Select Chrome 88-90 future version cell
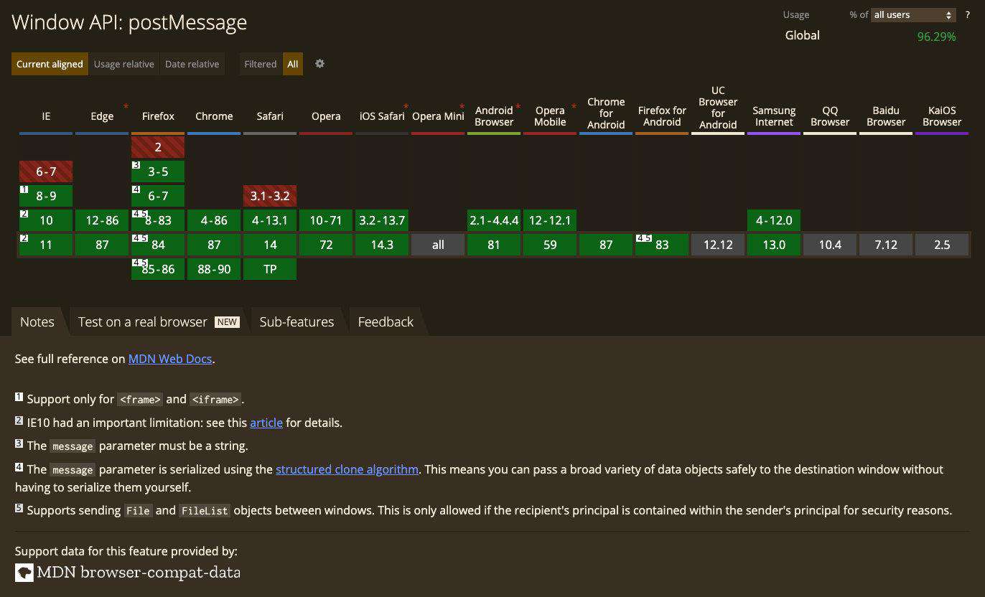The width and height of the screenshot is (985, 597). click(x=214, y=269)
